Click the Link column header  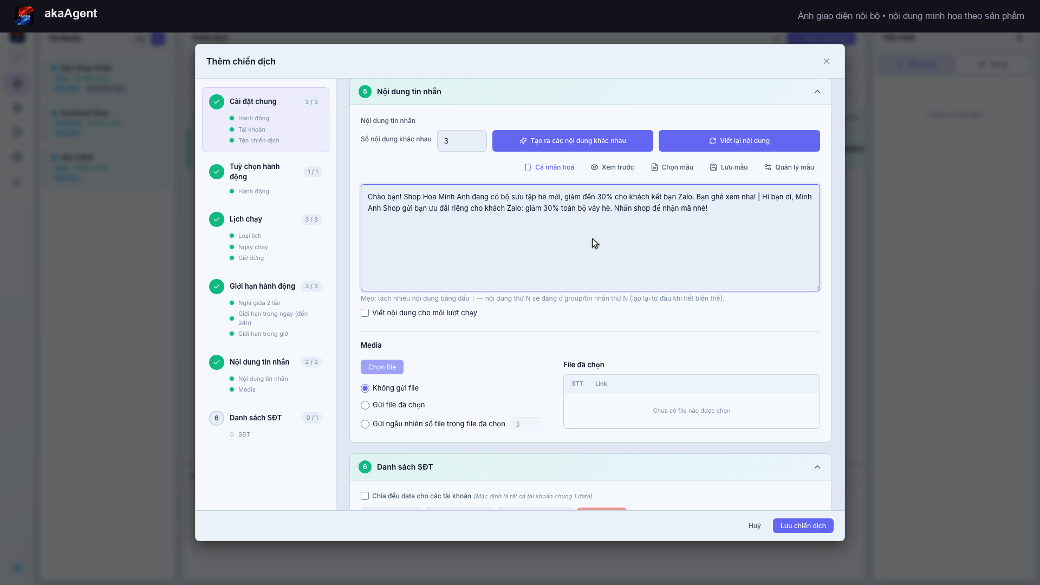click(x=601, y=384)
